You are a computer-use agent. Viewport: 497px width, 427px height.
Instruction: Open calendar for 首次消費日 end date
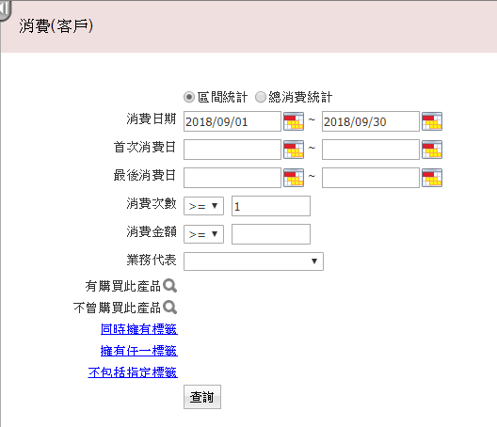(432, 150)
